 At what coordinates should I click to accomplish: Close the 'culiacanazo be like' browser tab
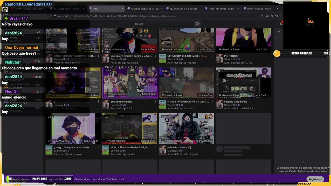84,9
